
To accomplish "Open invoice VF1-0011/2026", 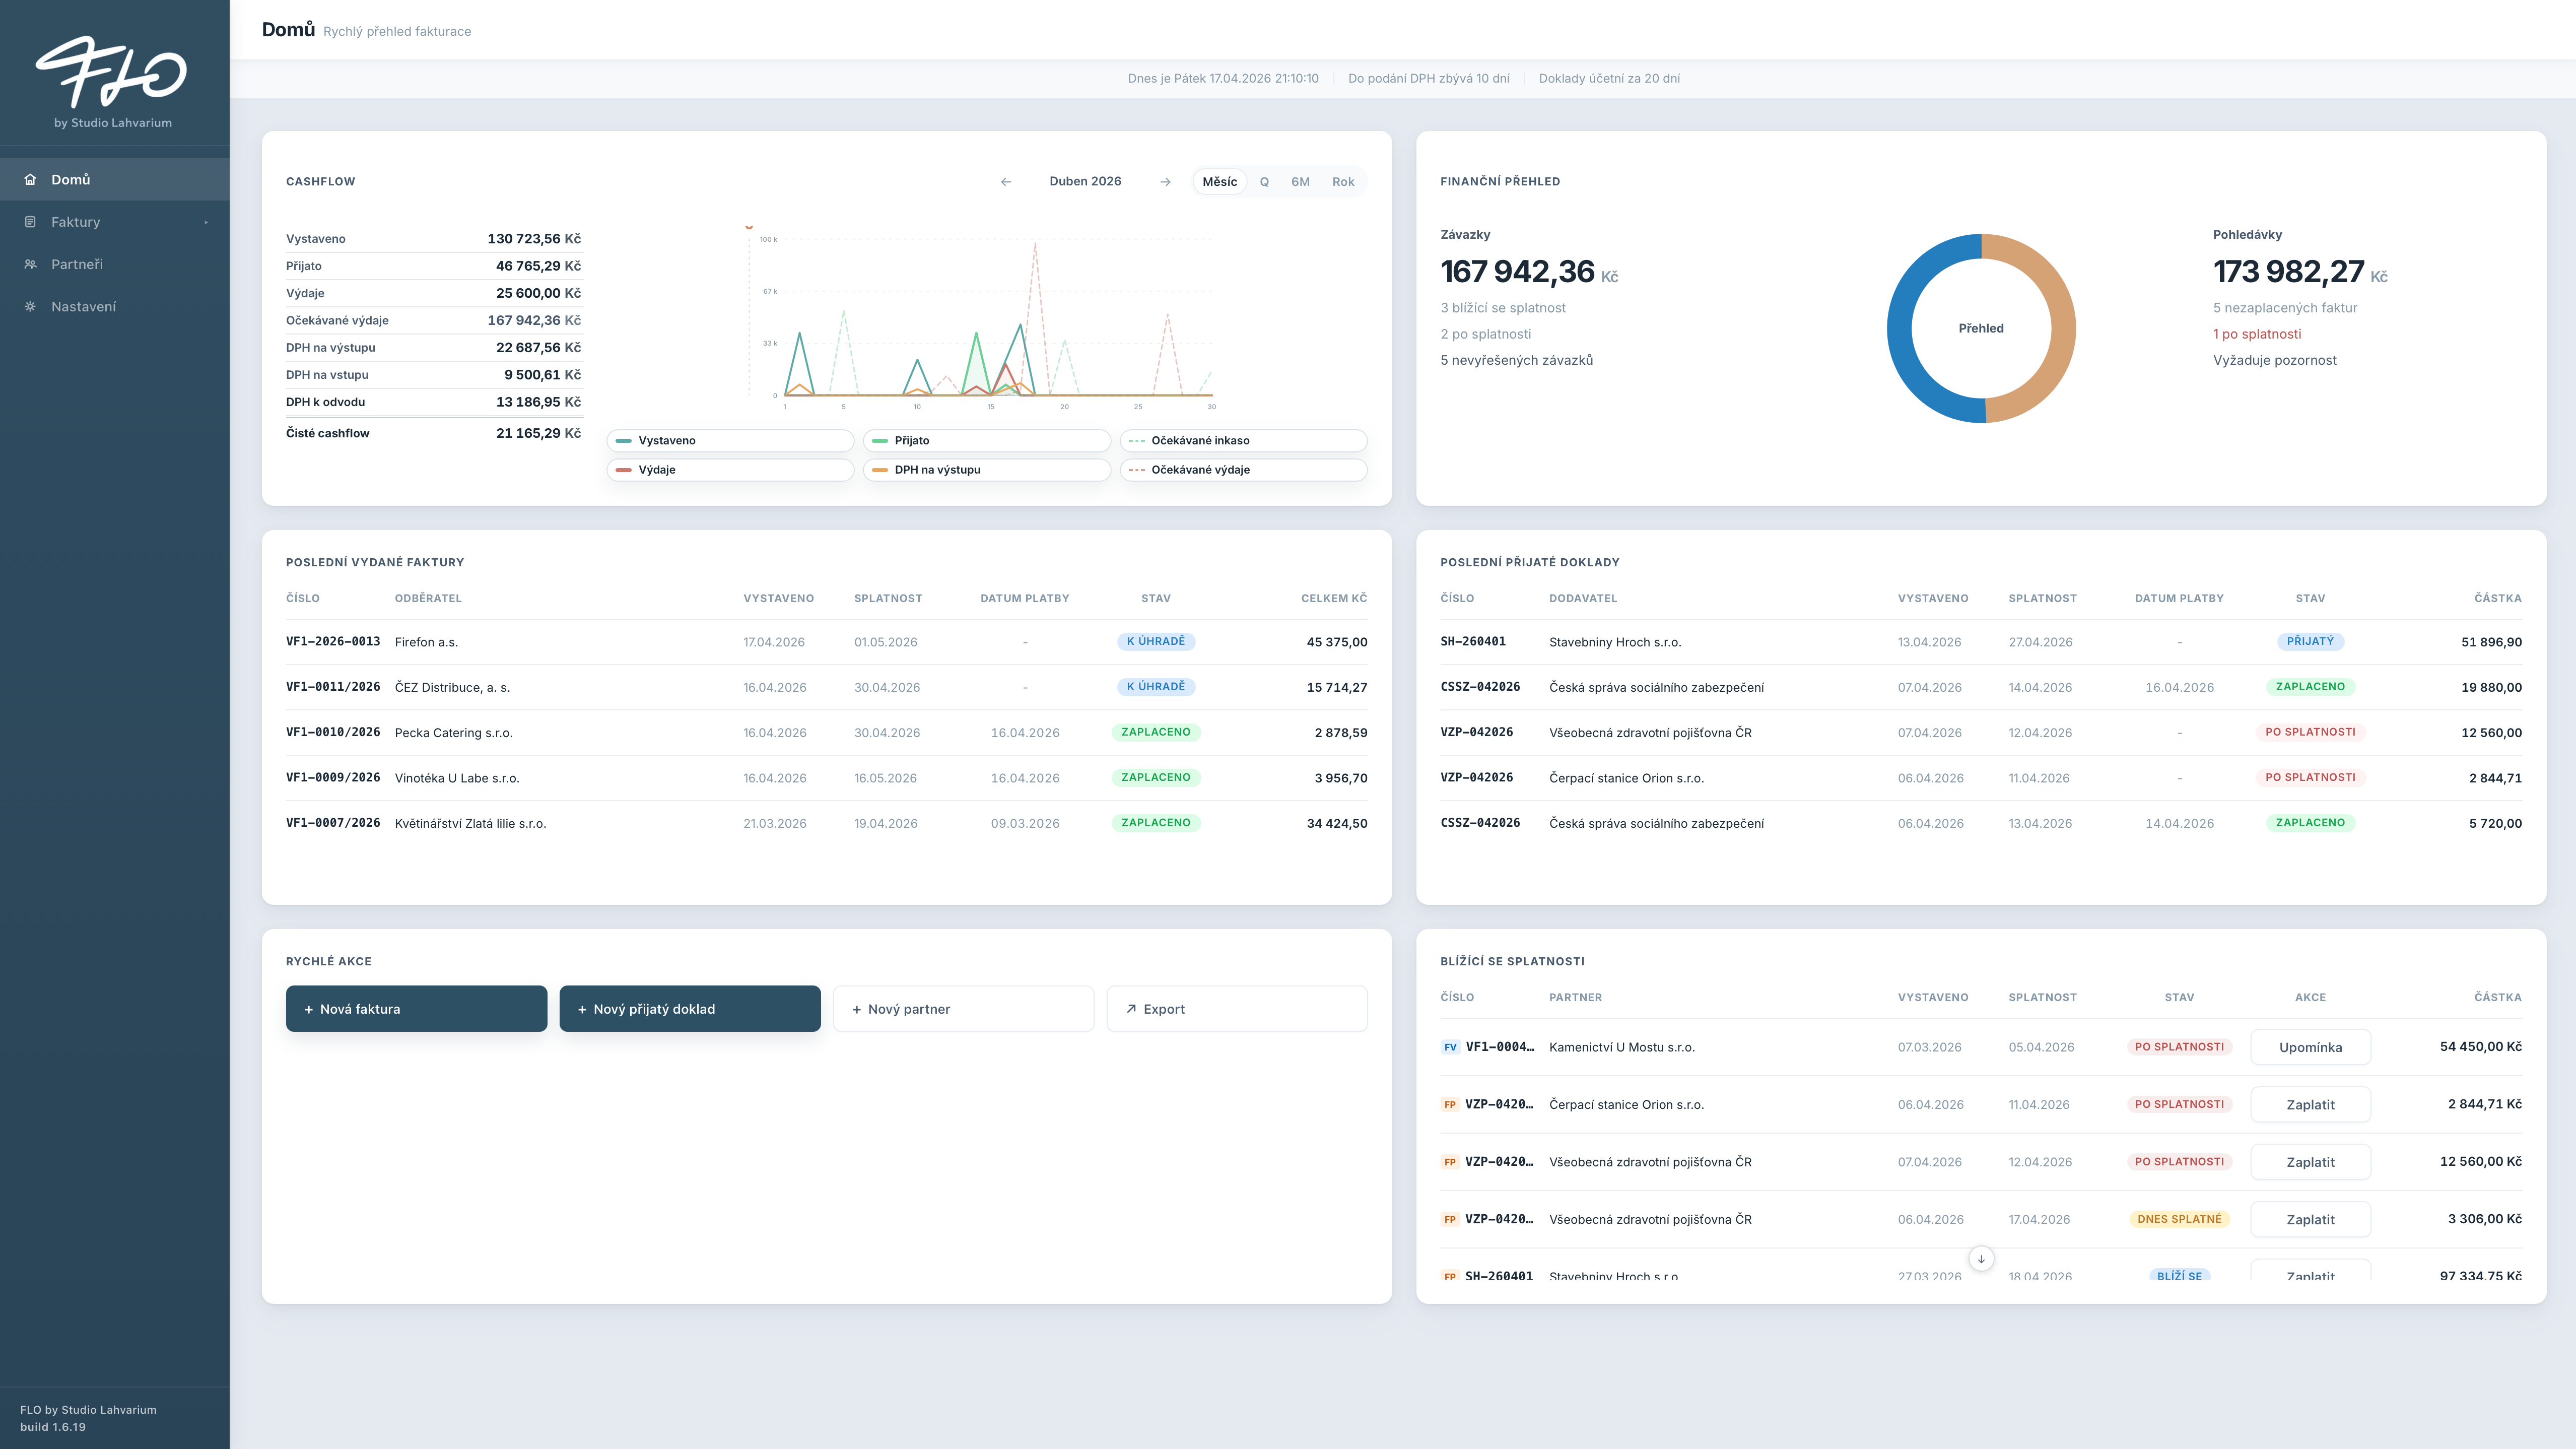I will (x=333, y=687).
